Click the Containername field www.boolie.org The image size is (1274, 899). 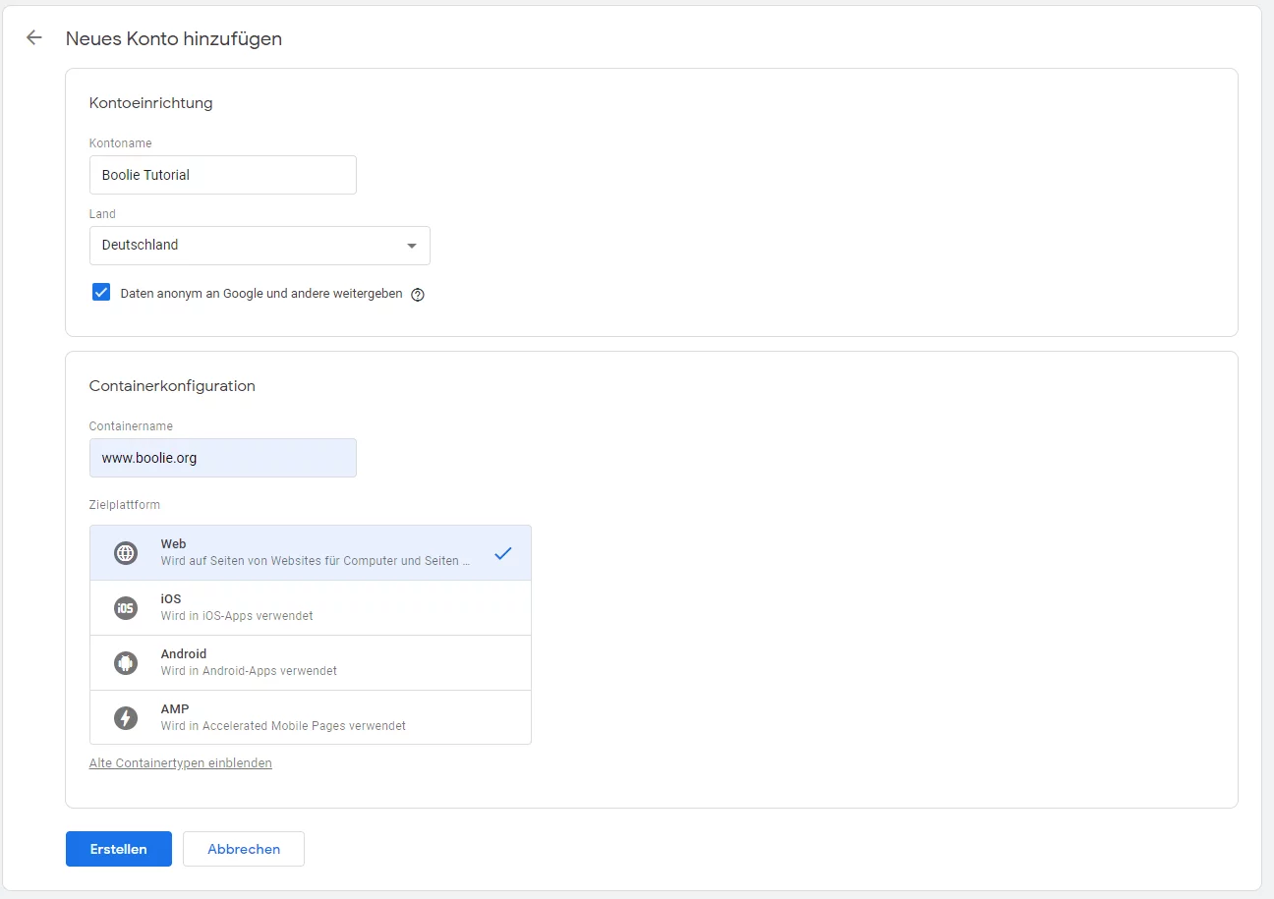223,458
